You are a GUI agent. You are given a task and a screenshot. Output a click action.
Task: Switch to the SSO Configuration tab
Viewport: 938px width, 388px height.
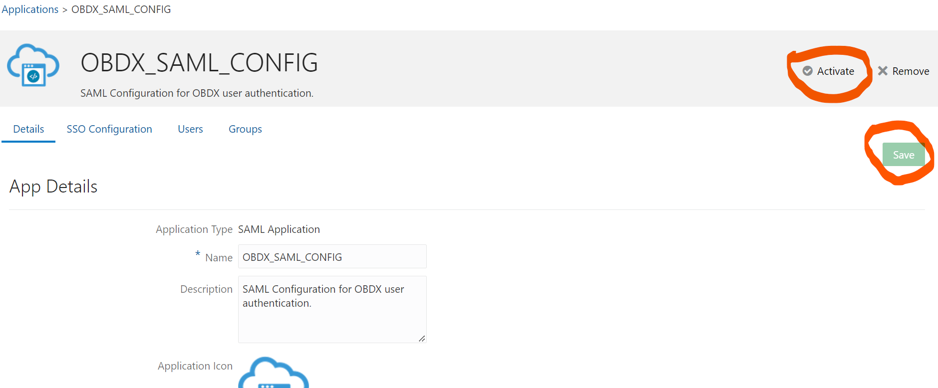(x=109, y=129)
